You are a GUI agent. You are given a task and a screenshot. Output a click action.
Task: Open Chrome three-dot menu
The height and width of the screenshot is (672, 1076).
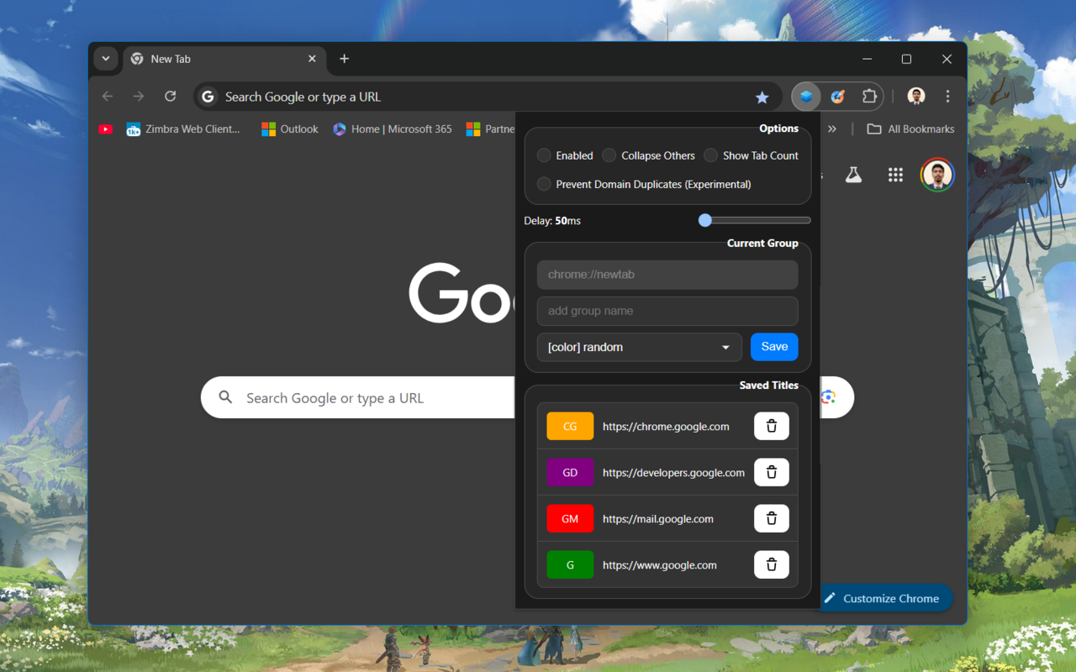coord(947,97)
